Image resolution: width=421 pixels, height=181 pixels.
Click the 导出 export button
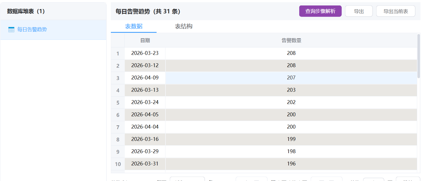(x=359, y=11)
